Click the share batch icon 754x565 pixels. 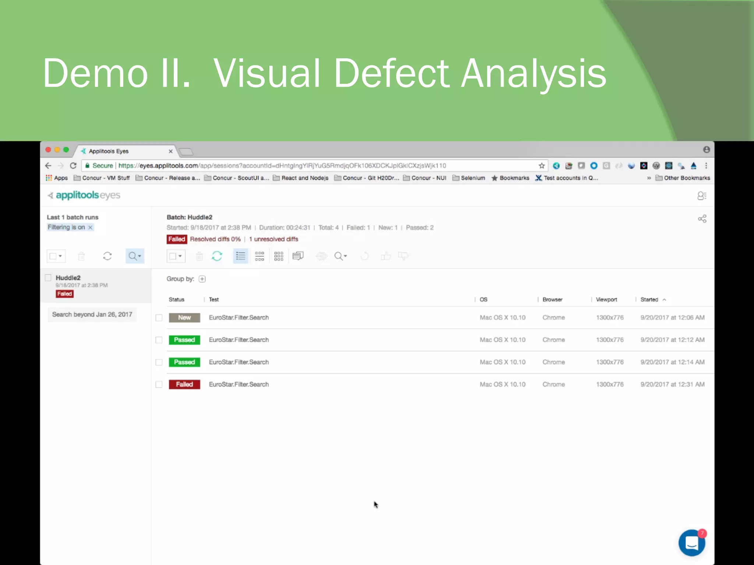click(x=702, y=219)
